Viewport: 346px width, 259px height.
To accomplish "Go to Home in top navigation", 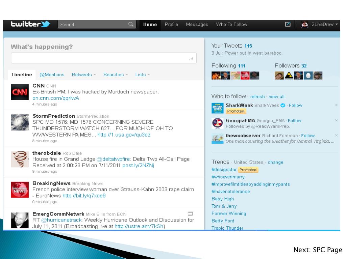I will coord(150,24).
